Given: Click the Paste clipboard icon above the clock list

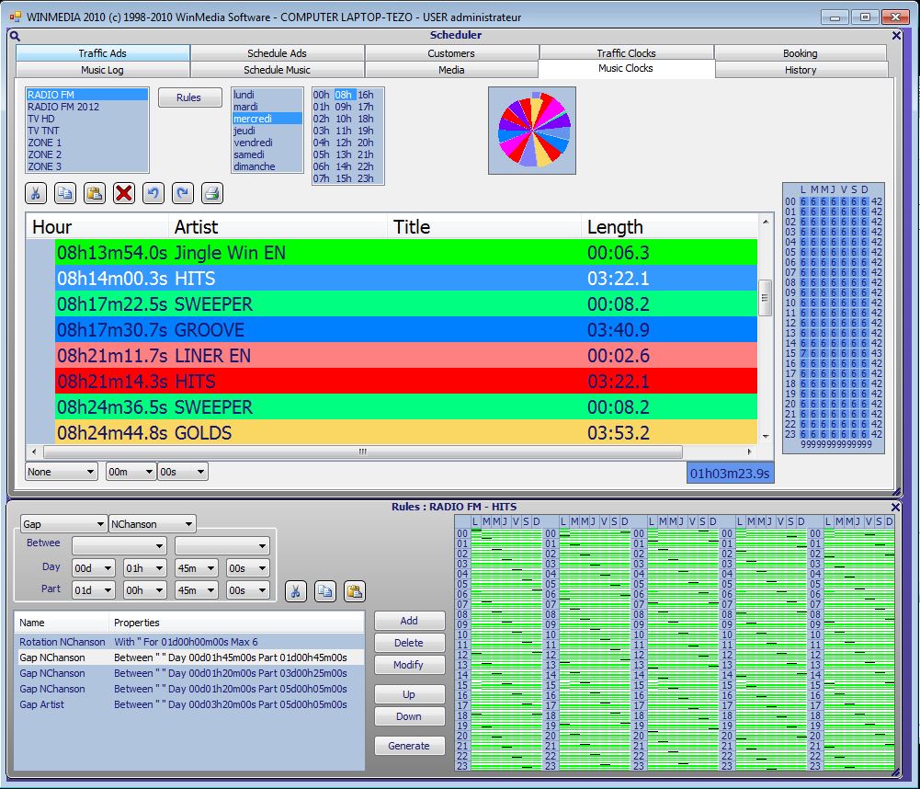Looking at the screenshot, I should pyautogui.click(x=94, y=193).
